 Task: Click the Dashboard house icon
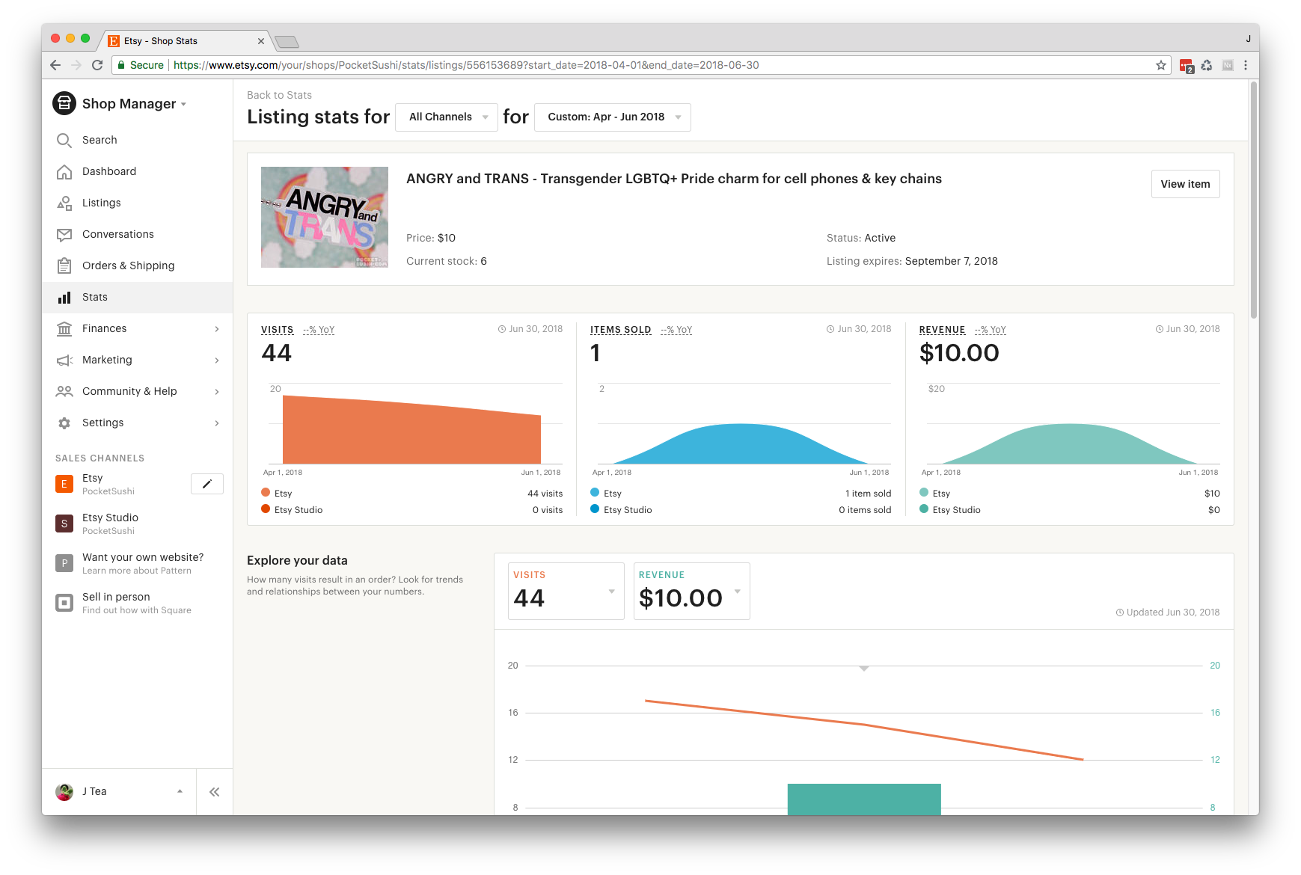point(64,171)
